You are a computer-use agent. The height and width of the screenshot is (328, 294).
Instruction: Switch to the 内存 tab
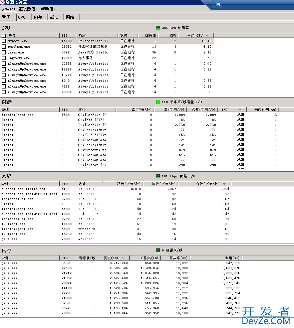(40, 17)
